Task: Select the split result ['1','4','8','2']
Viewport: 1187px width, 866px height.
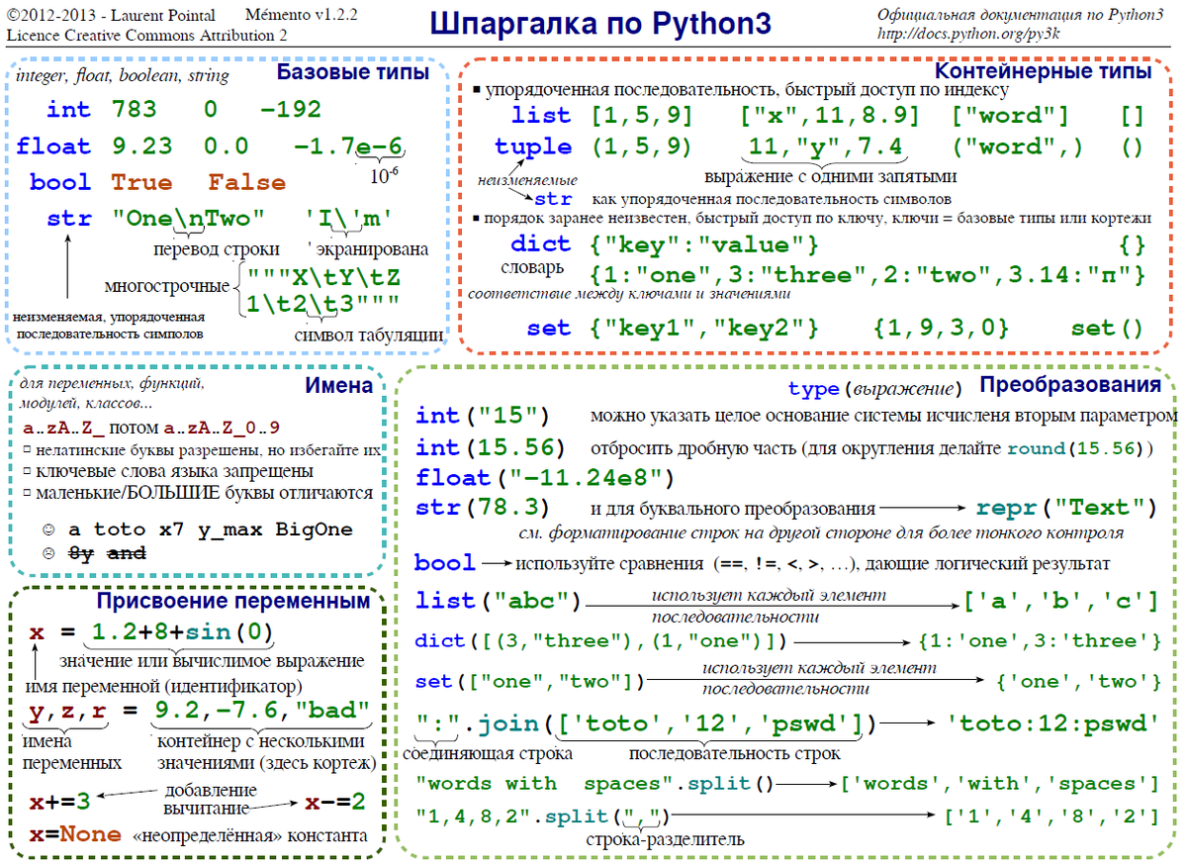Action: pyautogui.click(x=1050, y=818)
